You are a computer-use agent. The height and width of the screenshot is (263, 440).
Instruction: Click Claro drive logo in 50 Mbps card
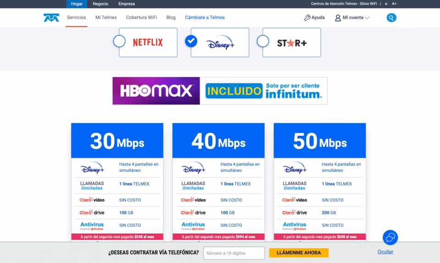(294, 213)
